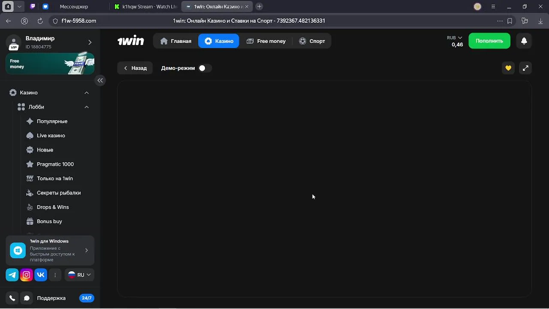549x309 pixels.
Task: Open browser downloads icon
Action: point(540,21)
